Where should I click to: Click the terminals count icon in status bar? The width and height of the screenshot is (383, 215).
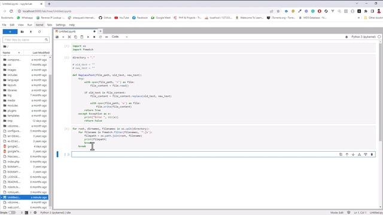click(26, 213)
